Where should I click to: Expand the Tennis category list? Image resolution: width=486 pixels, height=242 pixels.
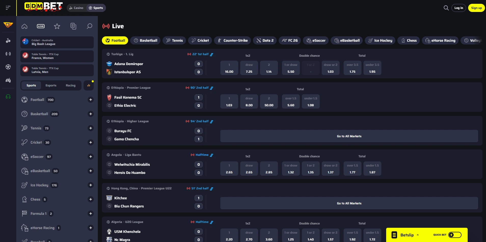[x=90, y=128]
